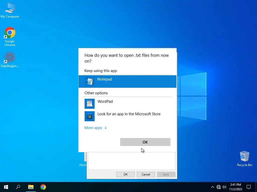Viewport: 257px width, 192px height.
Task: Click the Notepad app icon
Action: [x=90, y=81]
